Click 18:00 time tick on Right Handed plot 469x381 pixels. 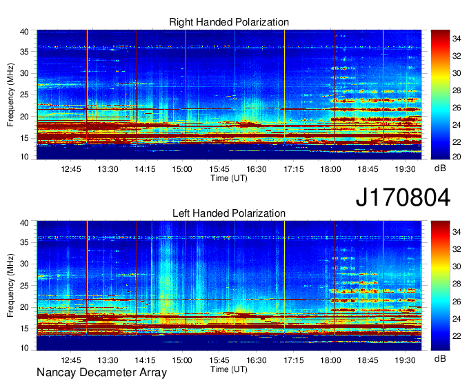(330, 169)
